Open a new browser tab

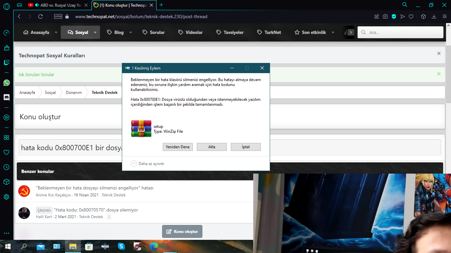161,5
